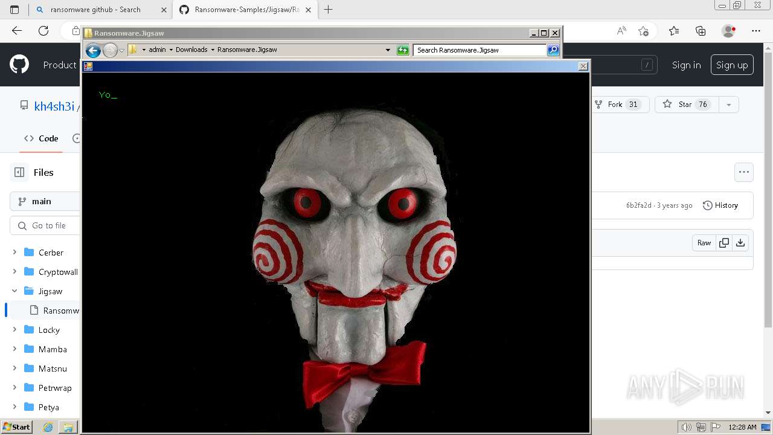Click Explorer window back arrow
The height and width of the screenshot is (435, 773).
tap(93, 50)
